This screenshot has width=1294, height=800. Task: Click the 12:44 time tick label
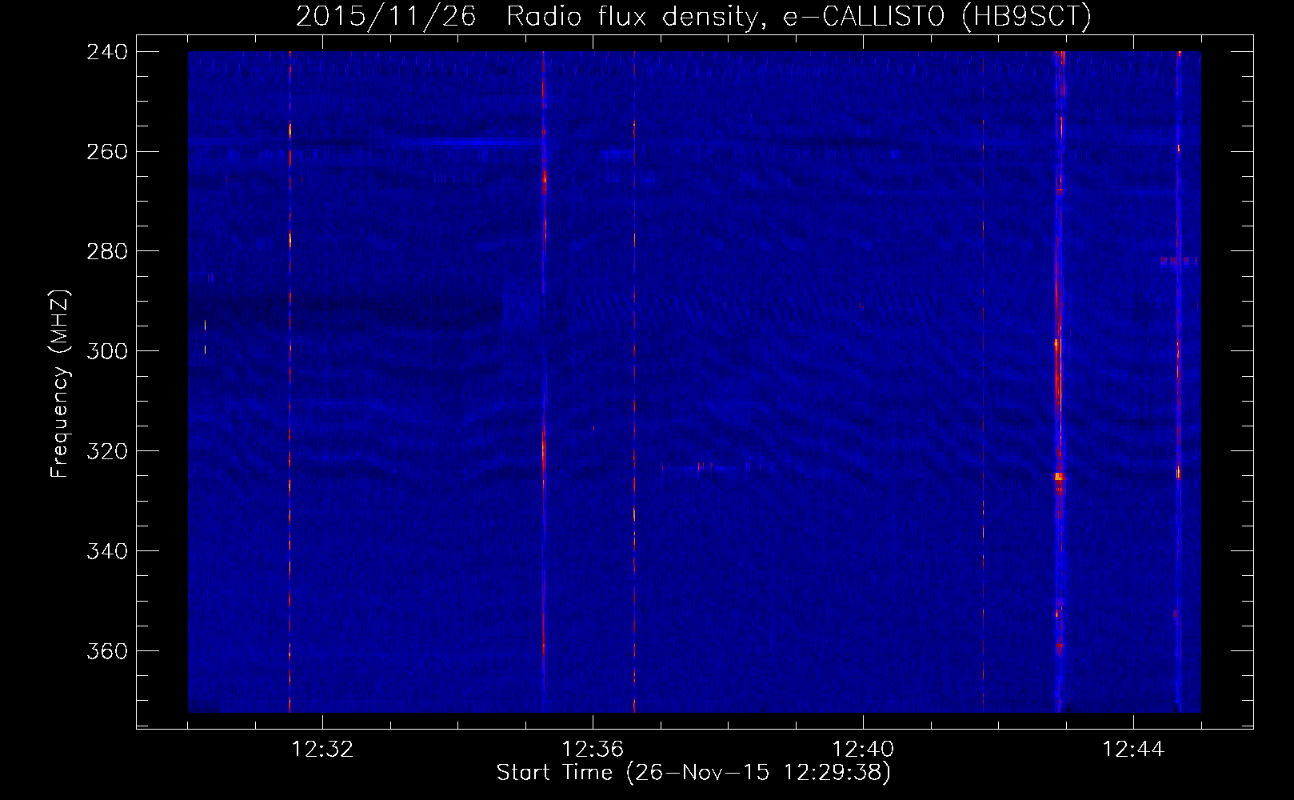[x=1133, y=750]
